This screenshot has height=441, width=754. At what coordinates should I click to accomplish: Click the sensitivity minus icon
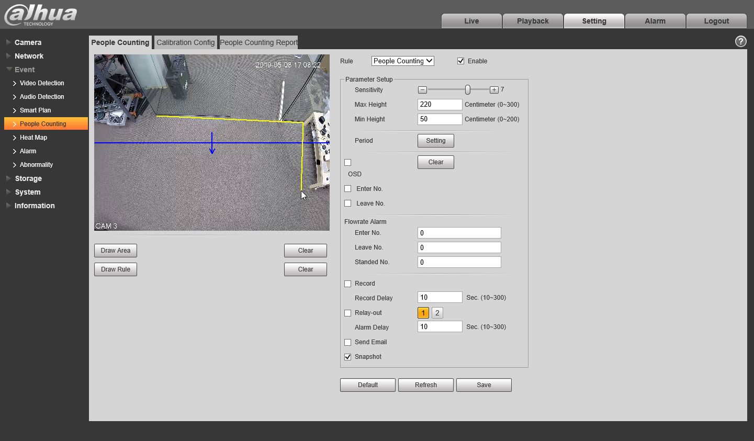tap(422, 90)
